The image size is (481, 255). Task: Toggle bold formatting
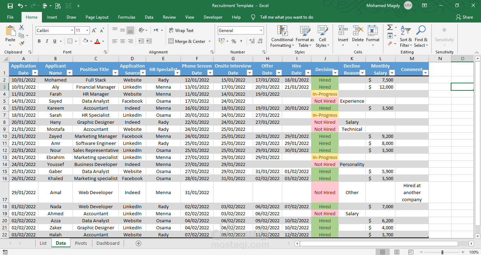coord(39,41)
